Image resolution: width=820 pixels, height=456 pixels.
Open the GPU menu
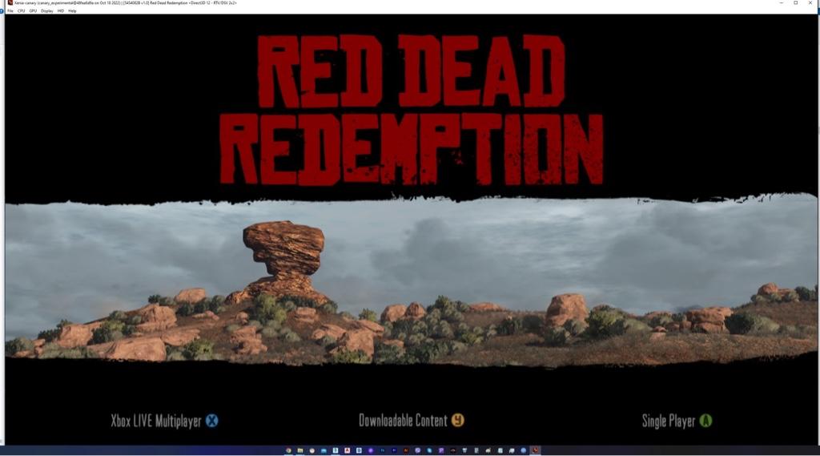point(33,11)
